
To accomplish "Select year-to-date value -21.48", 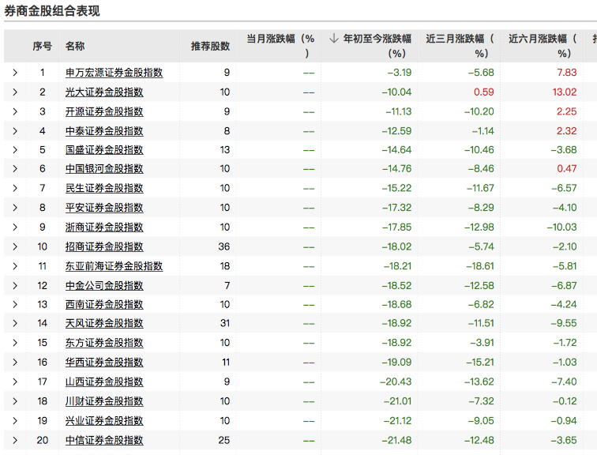I will click(396, 440).
